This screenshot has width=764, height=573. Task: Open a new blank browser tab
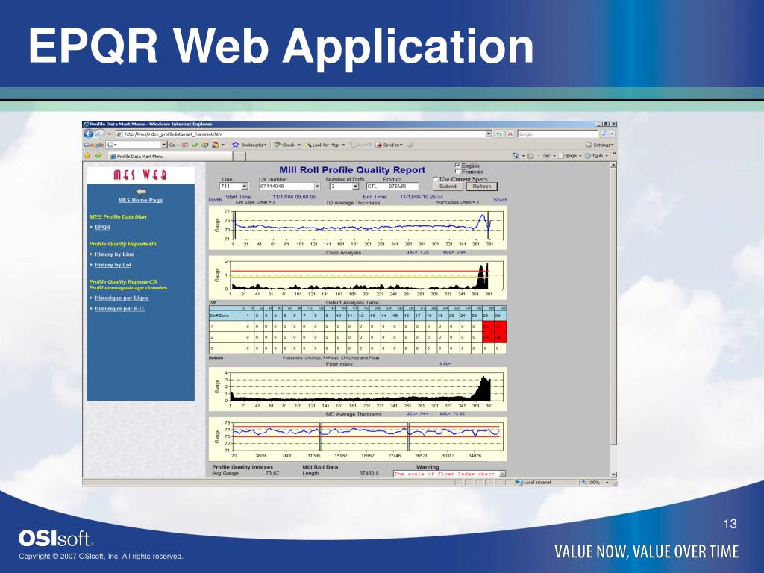[239, 157]
